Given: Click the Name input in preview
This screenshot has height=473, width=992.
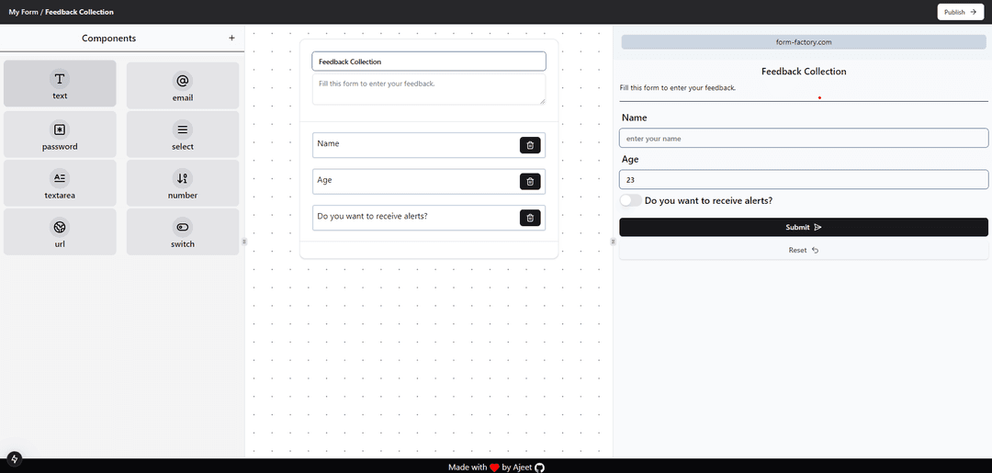Looking at the screenshot, I should click(x=803, y=139).
